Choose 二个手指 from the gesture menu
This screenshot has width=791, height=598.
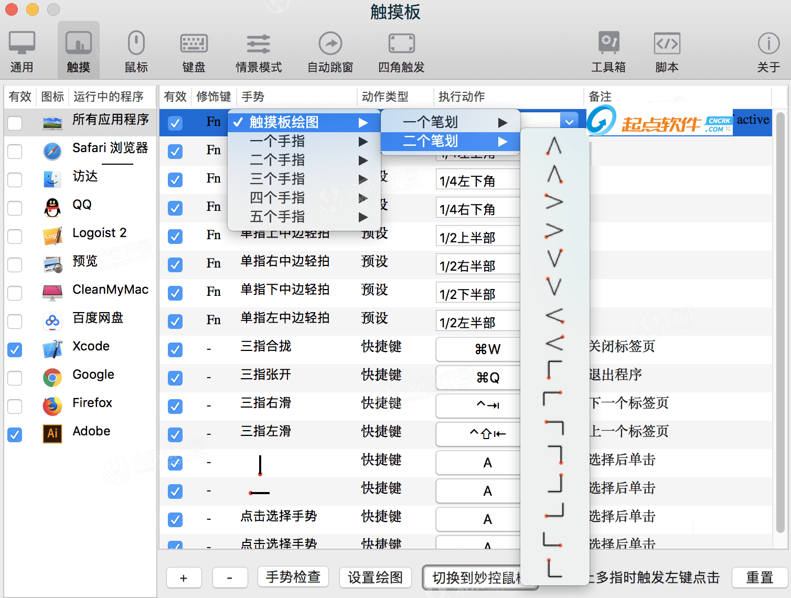pyautogui.click(x=277, y=160)
